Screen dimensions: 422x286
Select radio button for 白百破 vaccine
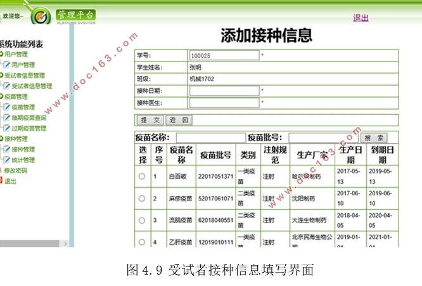pos(142,176)
